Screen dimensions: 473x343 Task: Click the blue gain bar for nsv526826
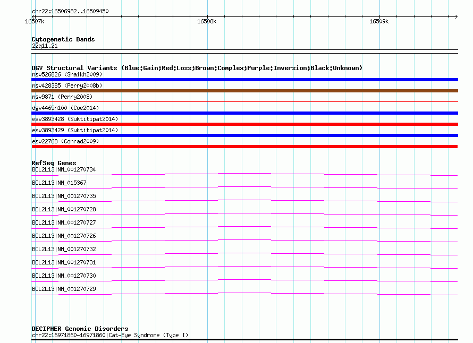tap(244, 80)
